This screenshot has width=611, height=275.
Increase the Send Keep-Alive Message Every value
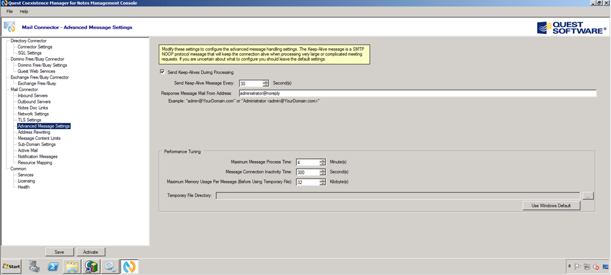click(x=266, y=82)
